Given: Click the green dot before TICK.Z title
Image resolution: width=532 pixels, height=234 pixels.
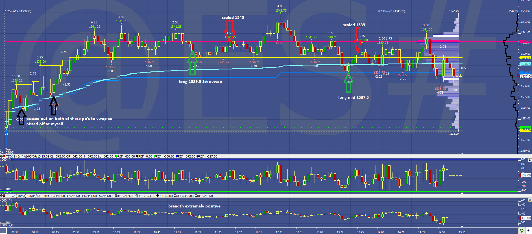Looking at the screenshot, I should pos(1,156).
